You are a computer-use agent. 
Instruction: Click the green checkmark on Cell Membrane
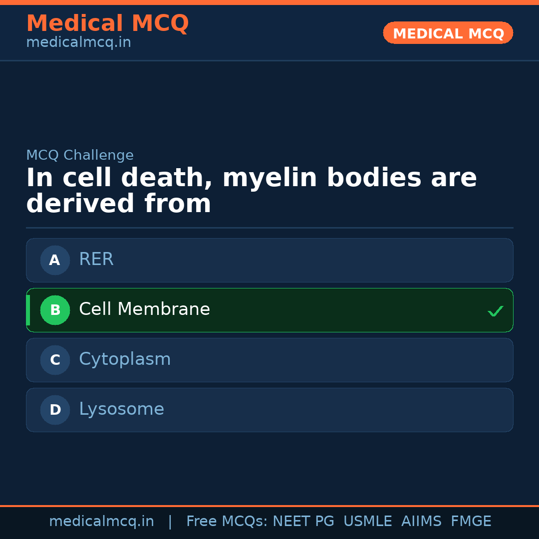[x=495, y=311]
